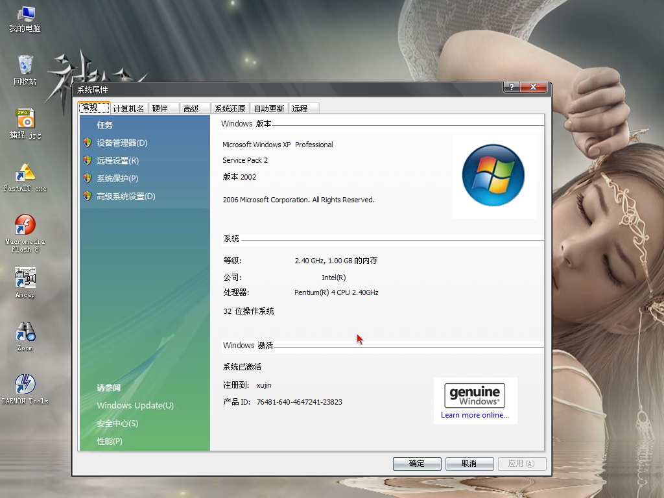Open 设备管理器(D) link
Screen dimensions: 664x498
[x=122, y=143]
